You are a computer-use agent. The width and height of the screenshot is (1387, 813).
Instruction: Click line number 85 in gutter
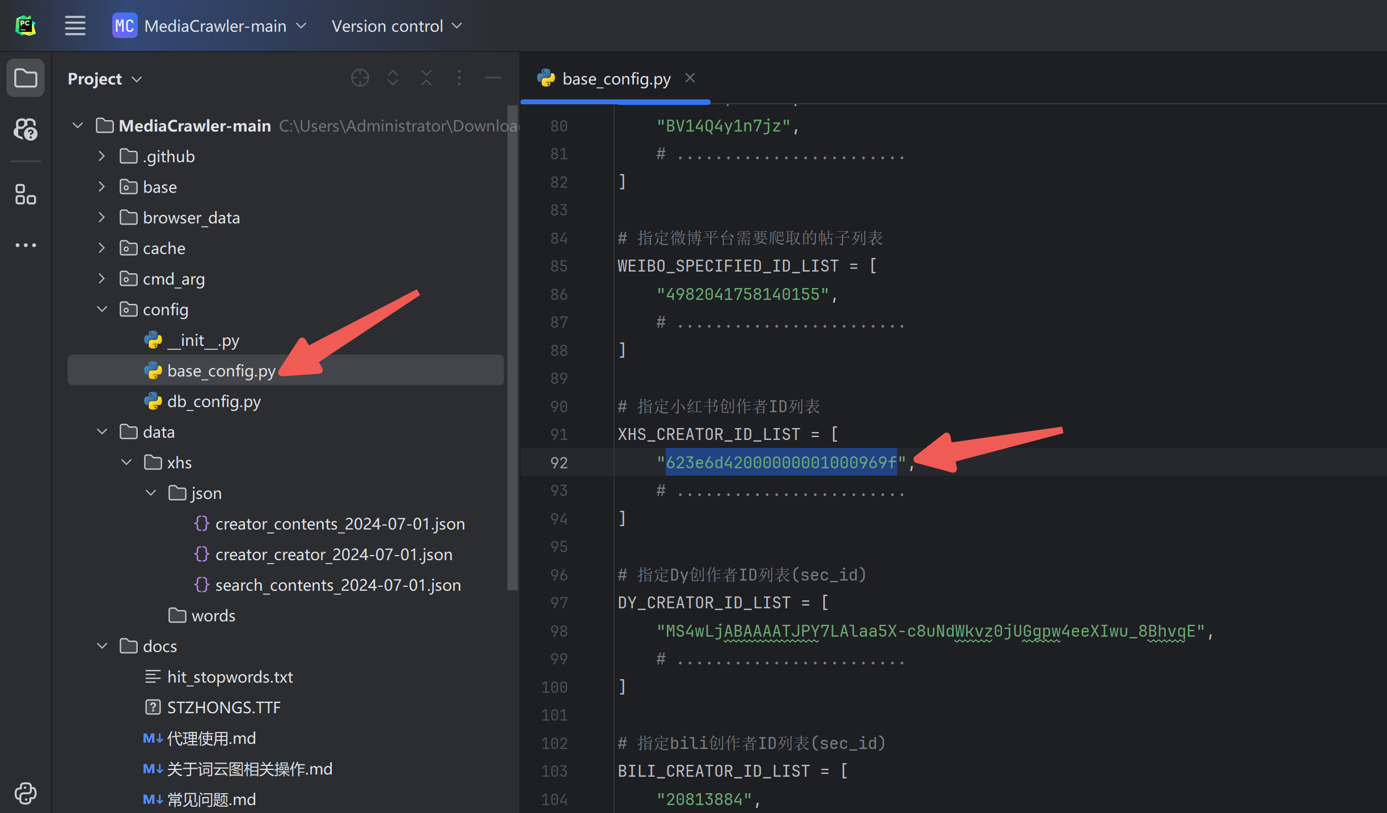[559, 266]
